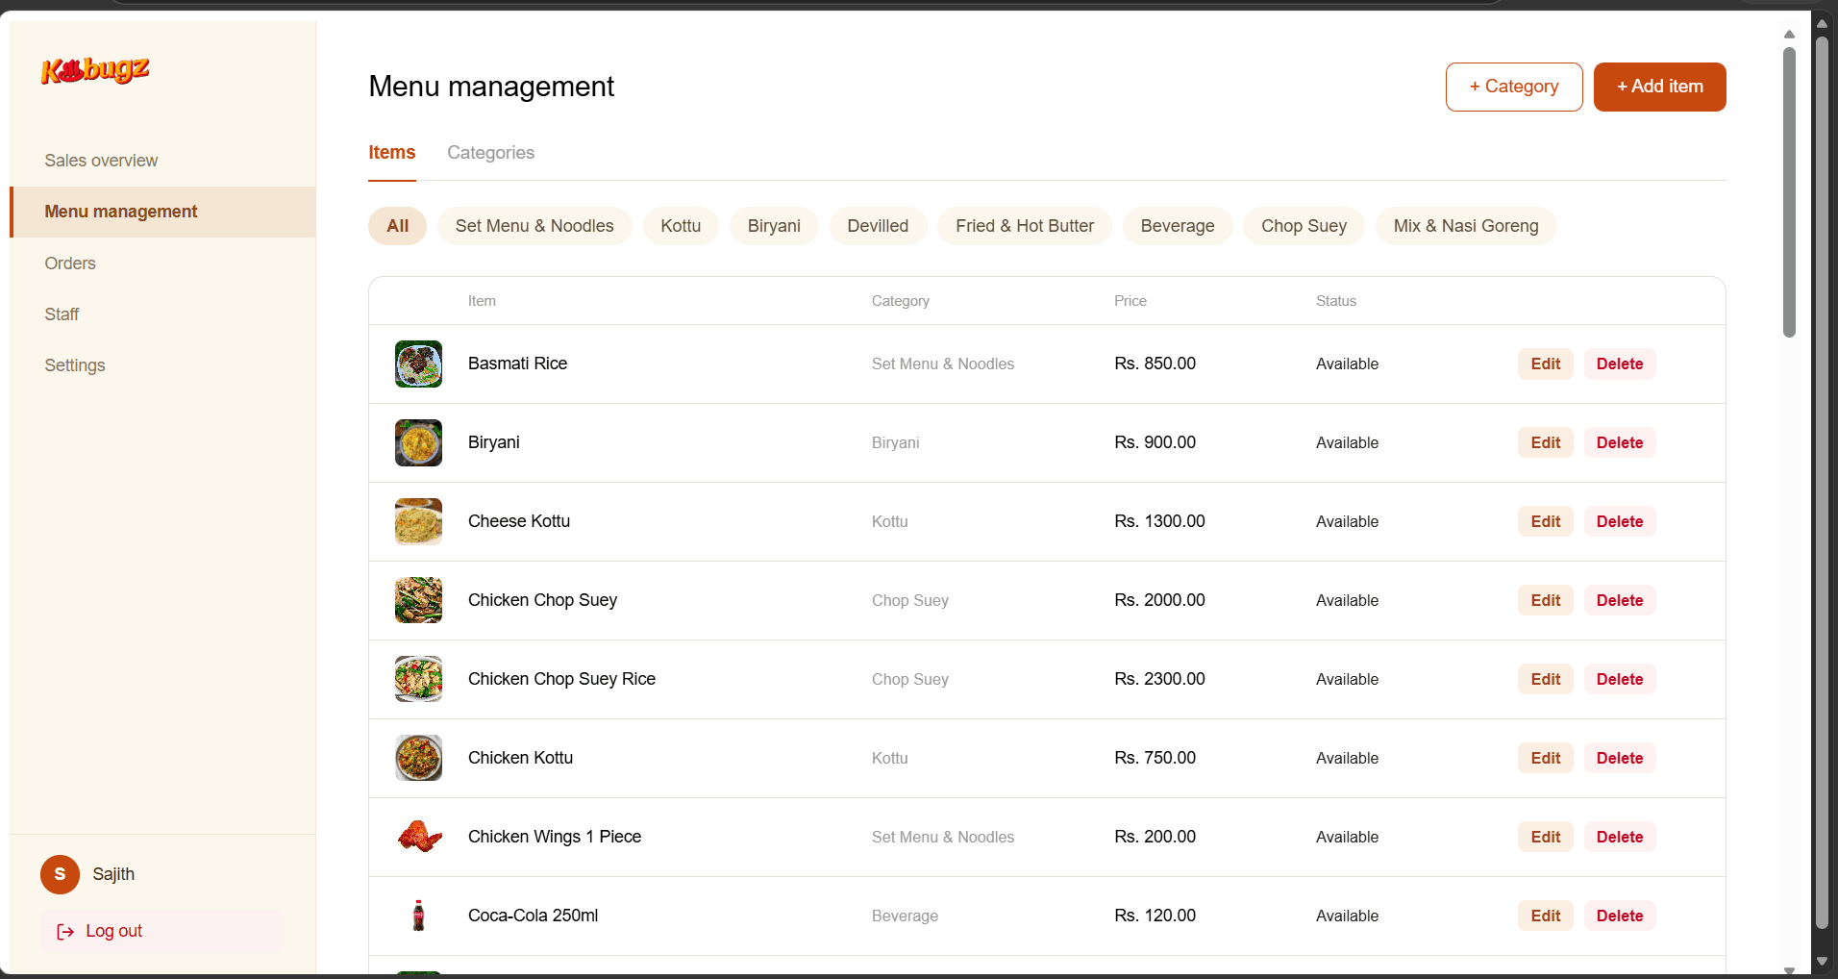
Task: Click the Beverage category cell of Coca-Cola
Action: click(905, 916)
